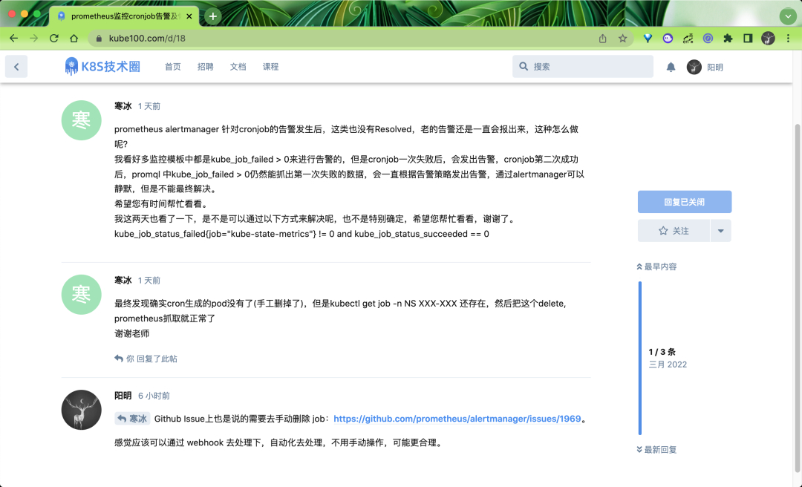This screenshot has height=487, width=802.
Task: Click the forum back chevron button
Action: (x=16, y=67)
